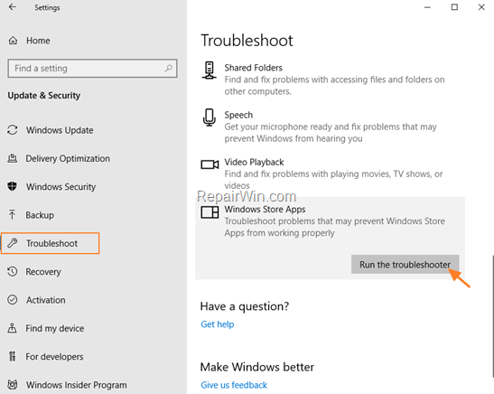Select the Video Playback troubleshooter title
Viewport: 494px width, 394px height.
pyautogui.click(x=254, y=162)
